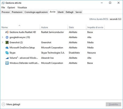The height and width of the screenshot is (109, 123).
Task: Select the Microsoft OneDrive Setup entry name
Action: point(22,48)
